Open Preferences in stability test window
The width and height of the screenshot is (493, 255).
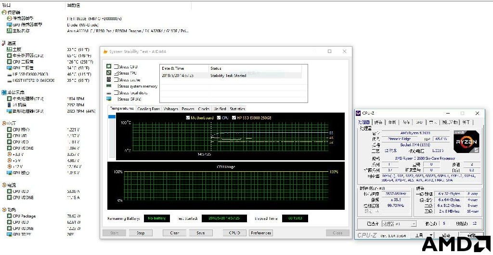(261, 233)
